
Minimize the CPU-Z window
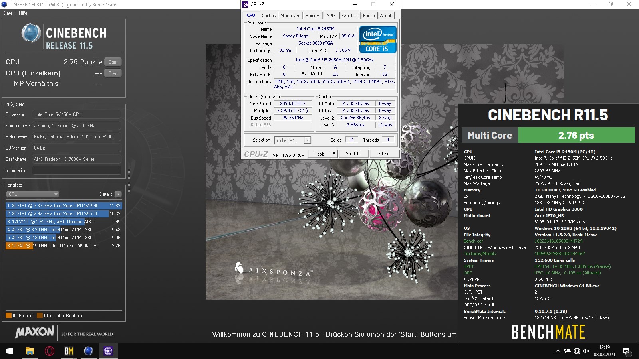(x=355, y=4)
